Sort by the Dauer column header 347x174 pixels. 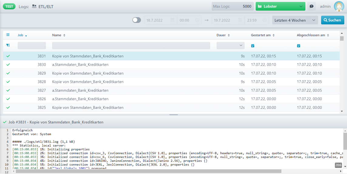point(223,35)
